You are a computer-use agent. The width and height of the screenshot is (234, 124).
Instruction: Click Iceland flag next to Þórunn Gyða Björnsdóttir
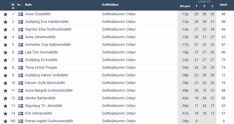[x=21, y=83]
